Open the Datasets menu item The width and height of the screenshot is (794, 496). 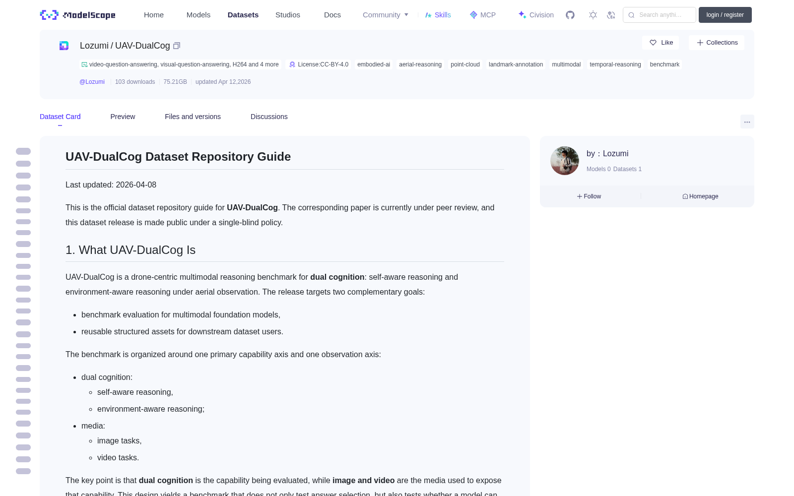click(243, 15)
